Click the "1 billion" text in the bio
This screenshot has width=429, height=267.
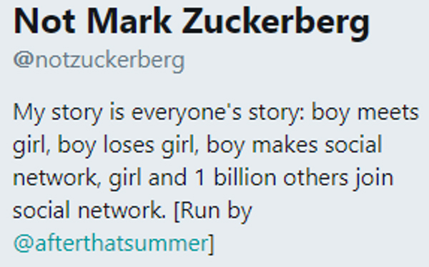(x=235, y=178)
